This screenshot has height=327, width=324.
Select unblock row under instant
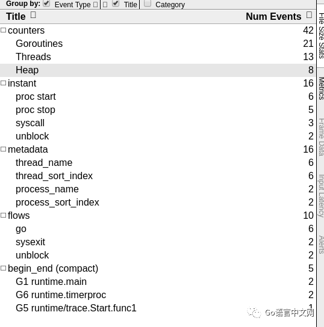tap(158, 136)
